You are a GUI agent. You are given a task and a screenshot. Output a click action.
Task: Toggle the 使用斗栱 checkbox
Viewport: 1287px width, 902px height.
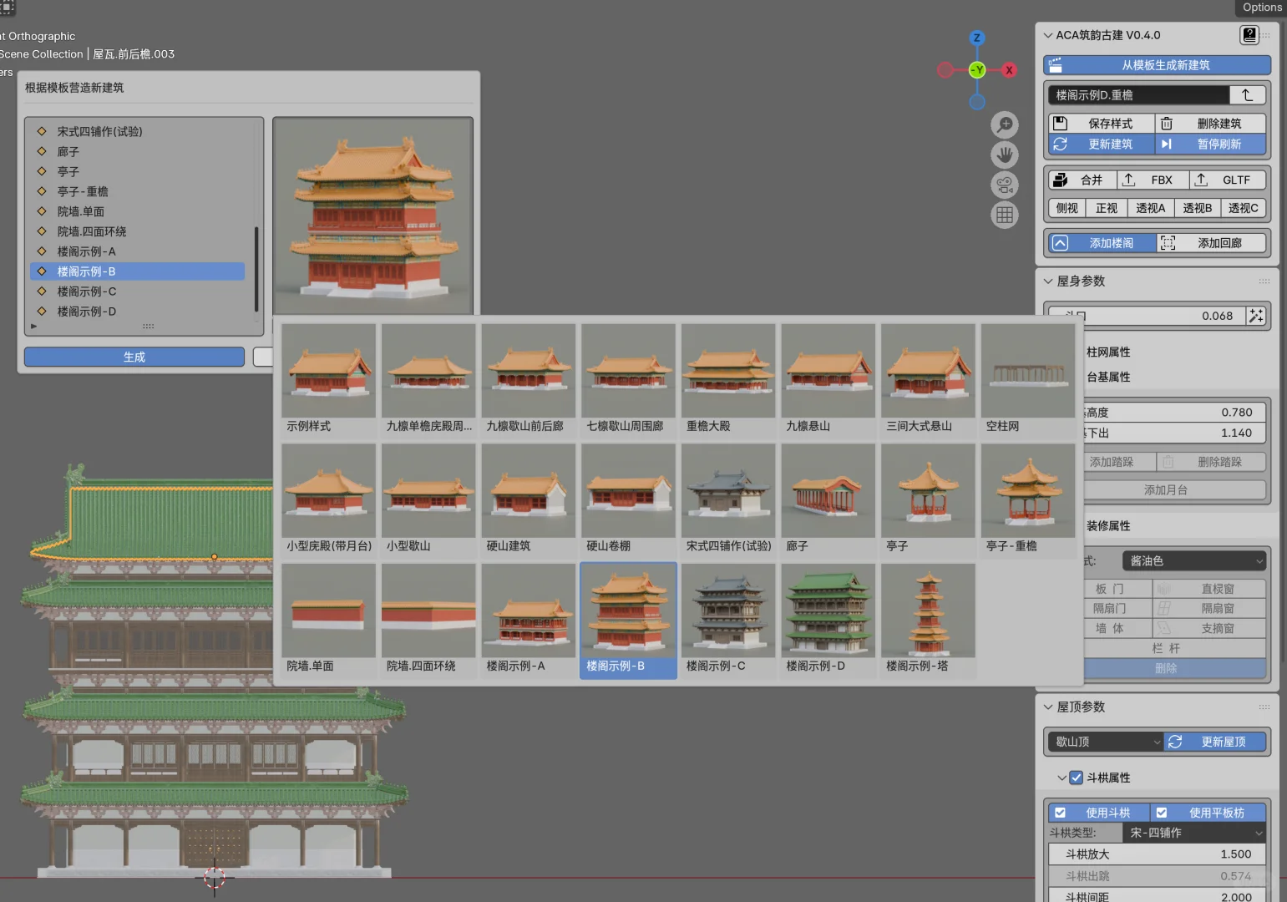1060,812
